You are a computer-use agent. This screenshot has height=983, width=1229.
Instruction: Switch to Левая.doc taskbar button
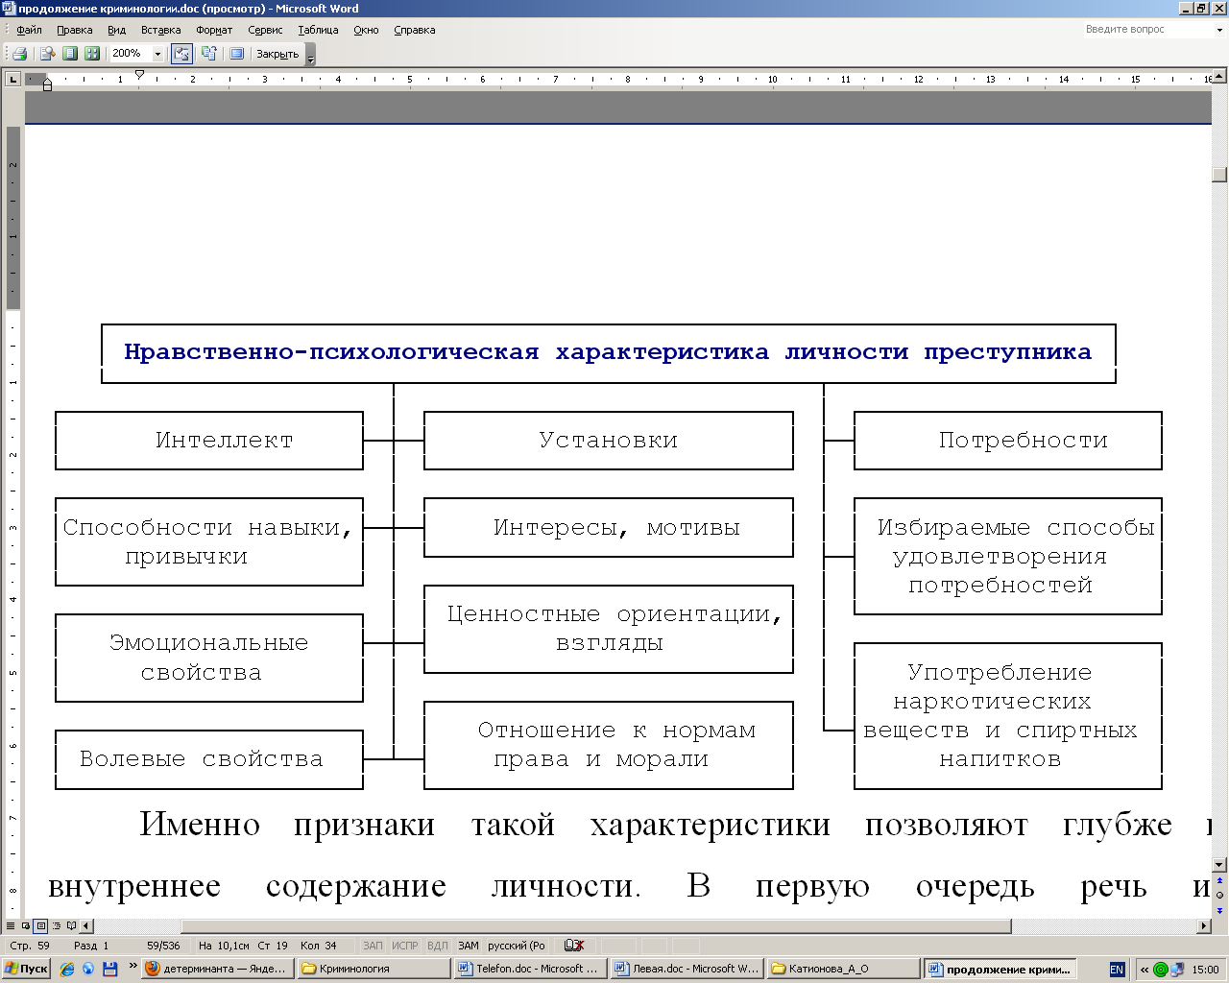[686, 969]
